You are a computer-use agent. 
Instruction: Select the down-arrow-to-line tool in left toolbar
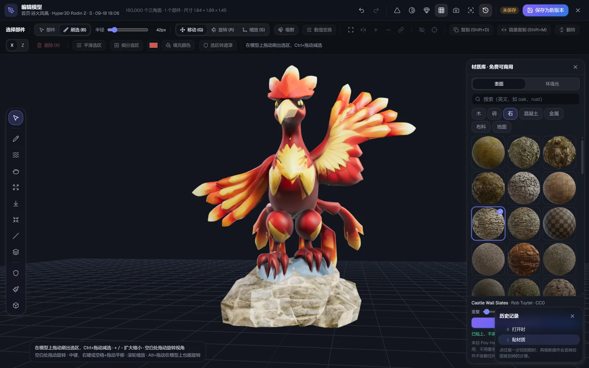point(16,204)
